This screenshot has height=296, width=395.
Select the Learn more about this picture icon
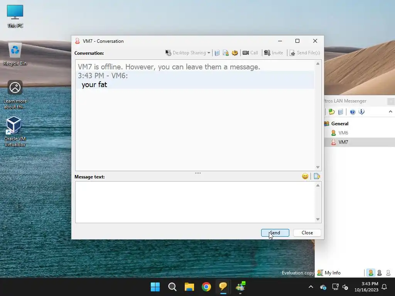tap(15, 95)
